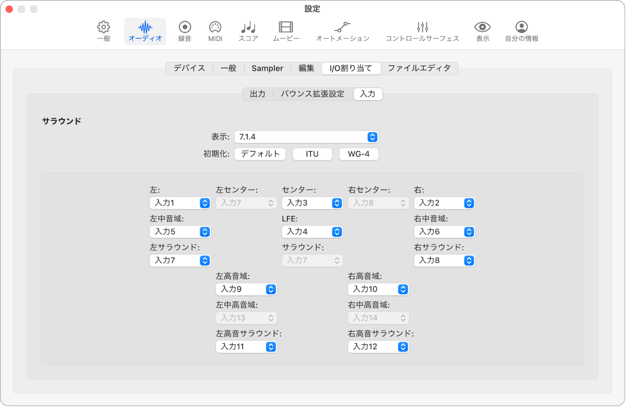The width and height of the screenshot is (626, 407).
Task: Open the 表示 eye pane
Action: (482, 31)
